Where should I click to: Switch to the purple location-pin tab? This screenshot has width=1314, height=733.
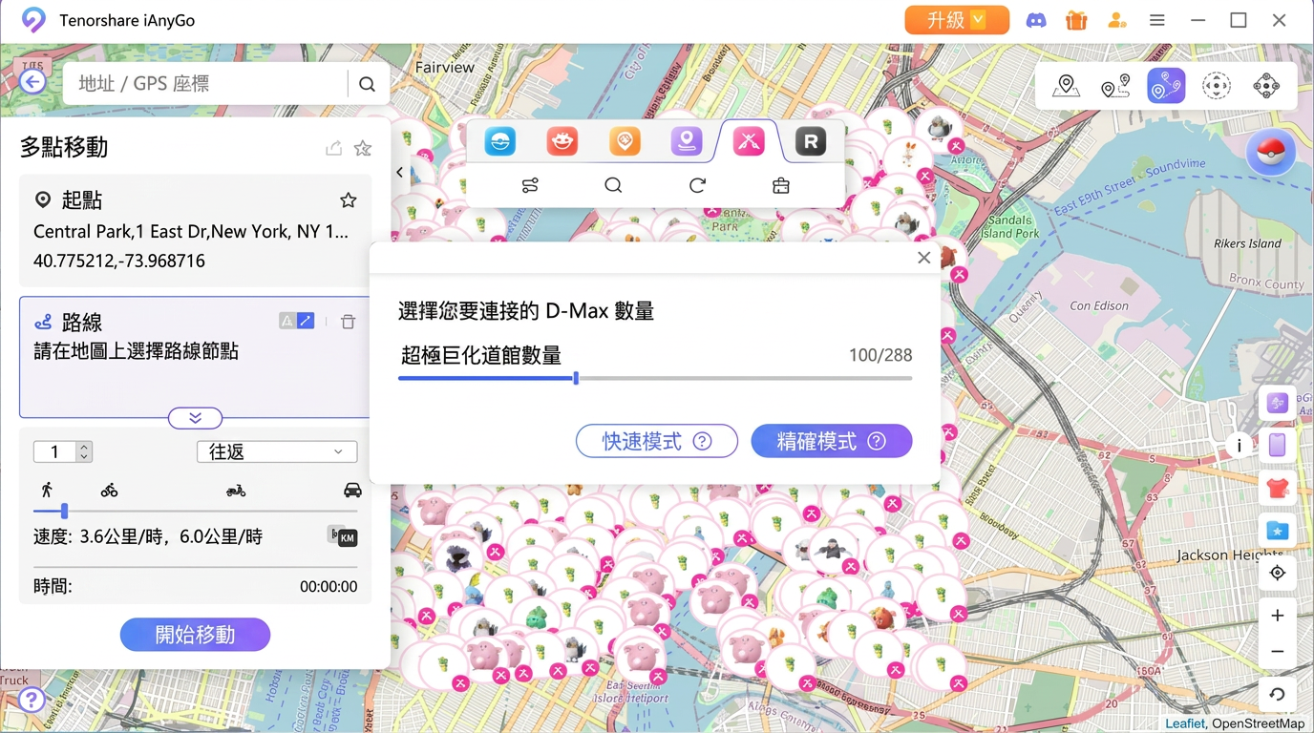click(687, 141)
